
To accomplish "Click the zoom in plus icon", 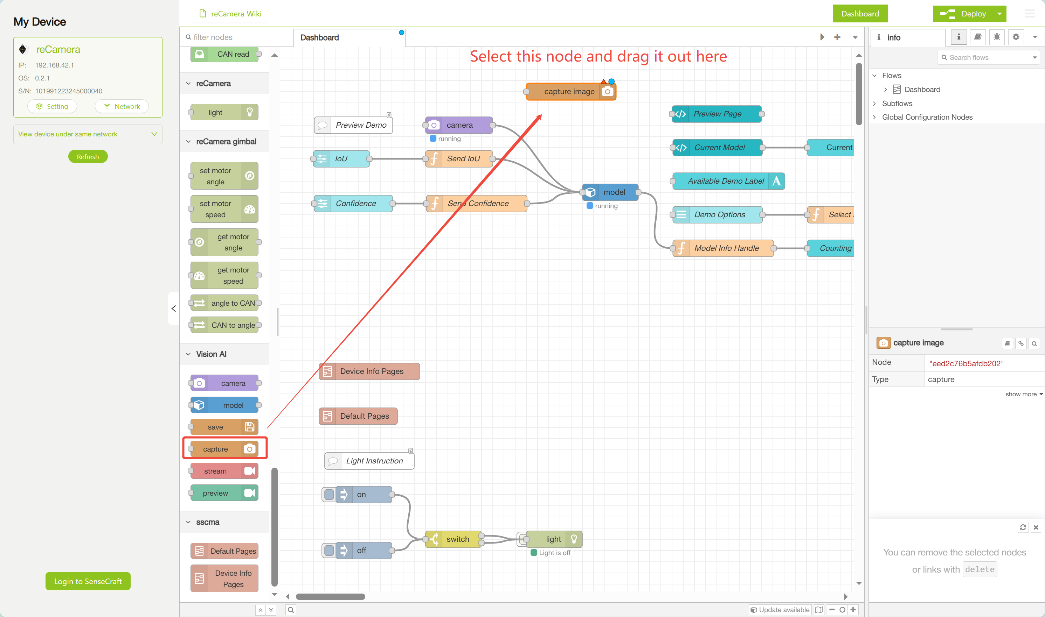I will point(853,610).
